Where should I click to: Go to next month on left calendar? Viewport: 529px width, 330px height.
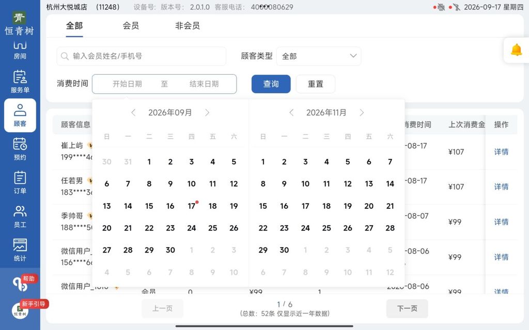pos(207,112)
